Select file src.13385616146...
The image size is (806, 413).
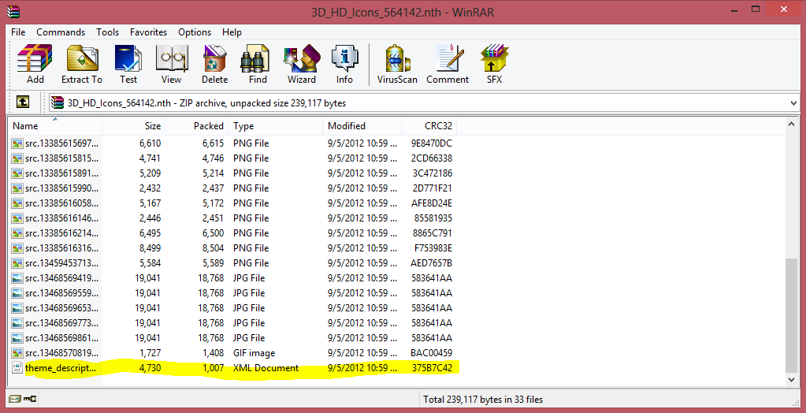(61, 218)
